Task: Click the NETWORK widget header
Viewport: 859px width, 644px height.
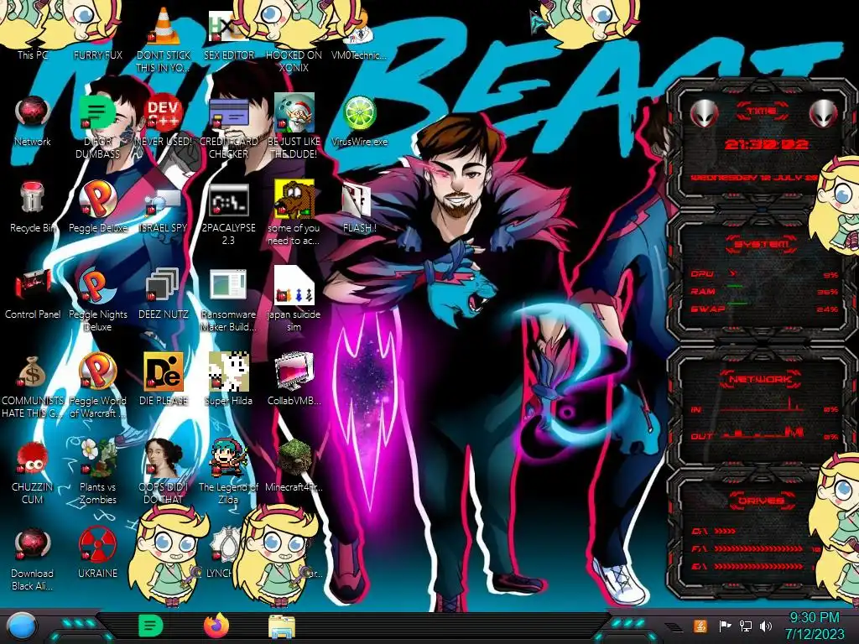Action: tap(760, 378)
